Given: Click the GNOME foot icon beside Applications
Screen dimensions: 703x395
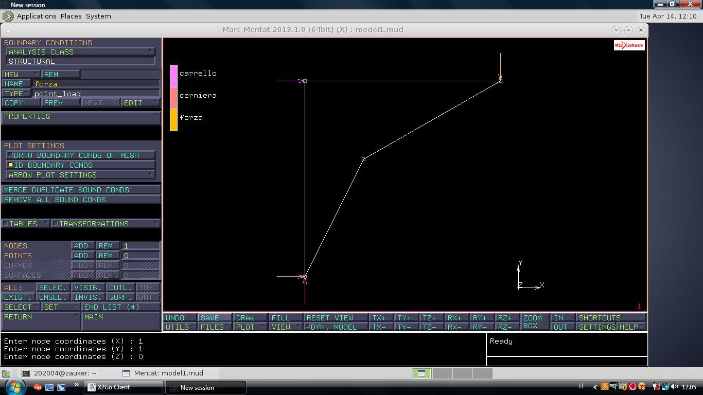Looking at the screenshot, I should [x=8, y=16].
